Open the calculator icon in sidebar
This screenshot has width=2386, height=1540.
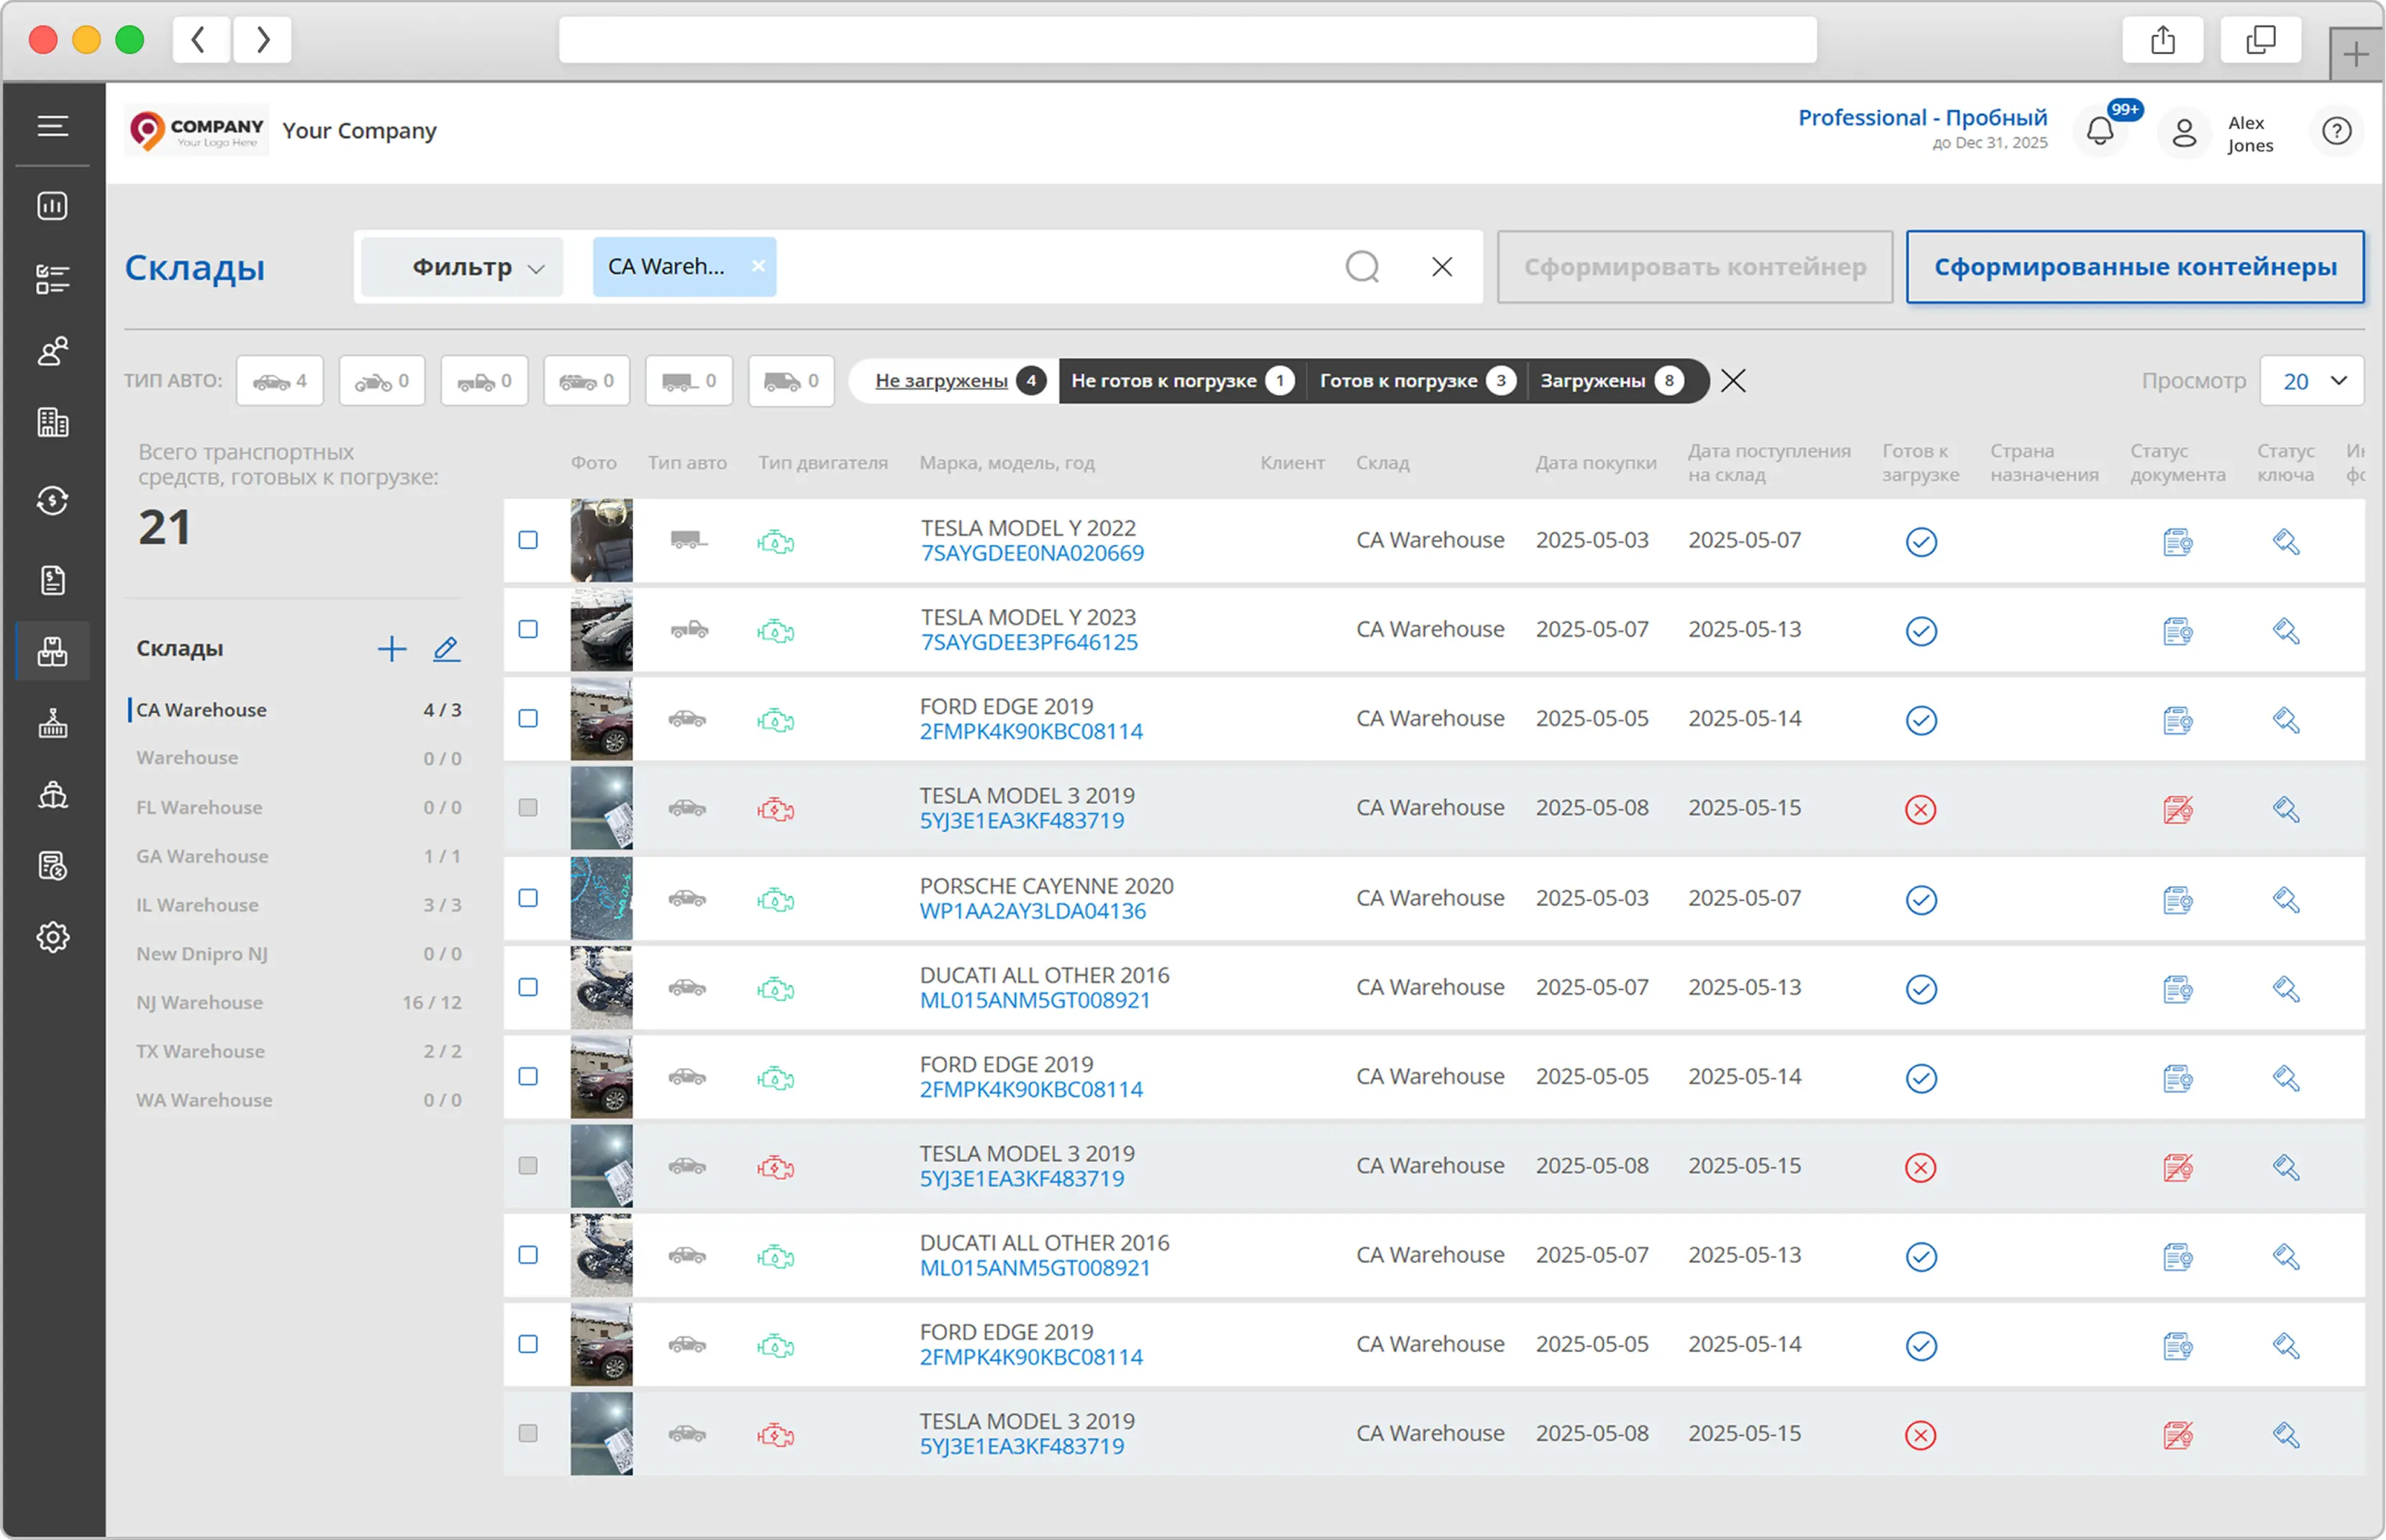[x=53, y=866]
